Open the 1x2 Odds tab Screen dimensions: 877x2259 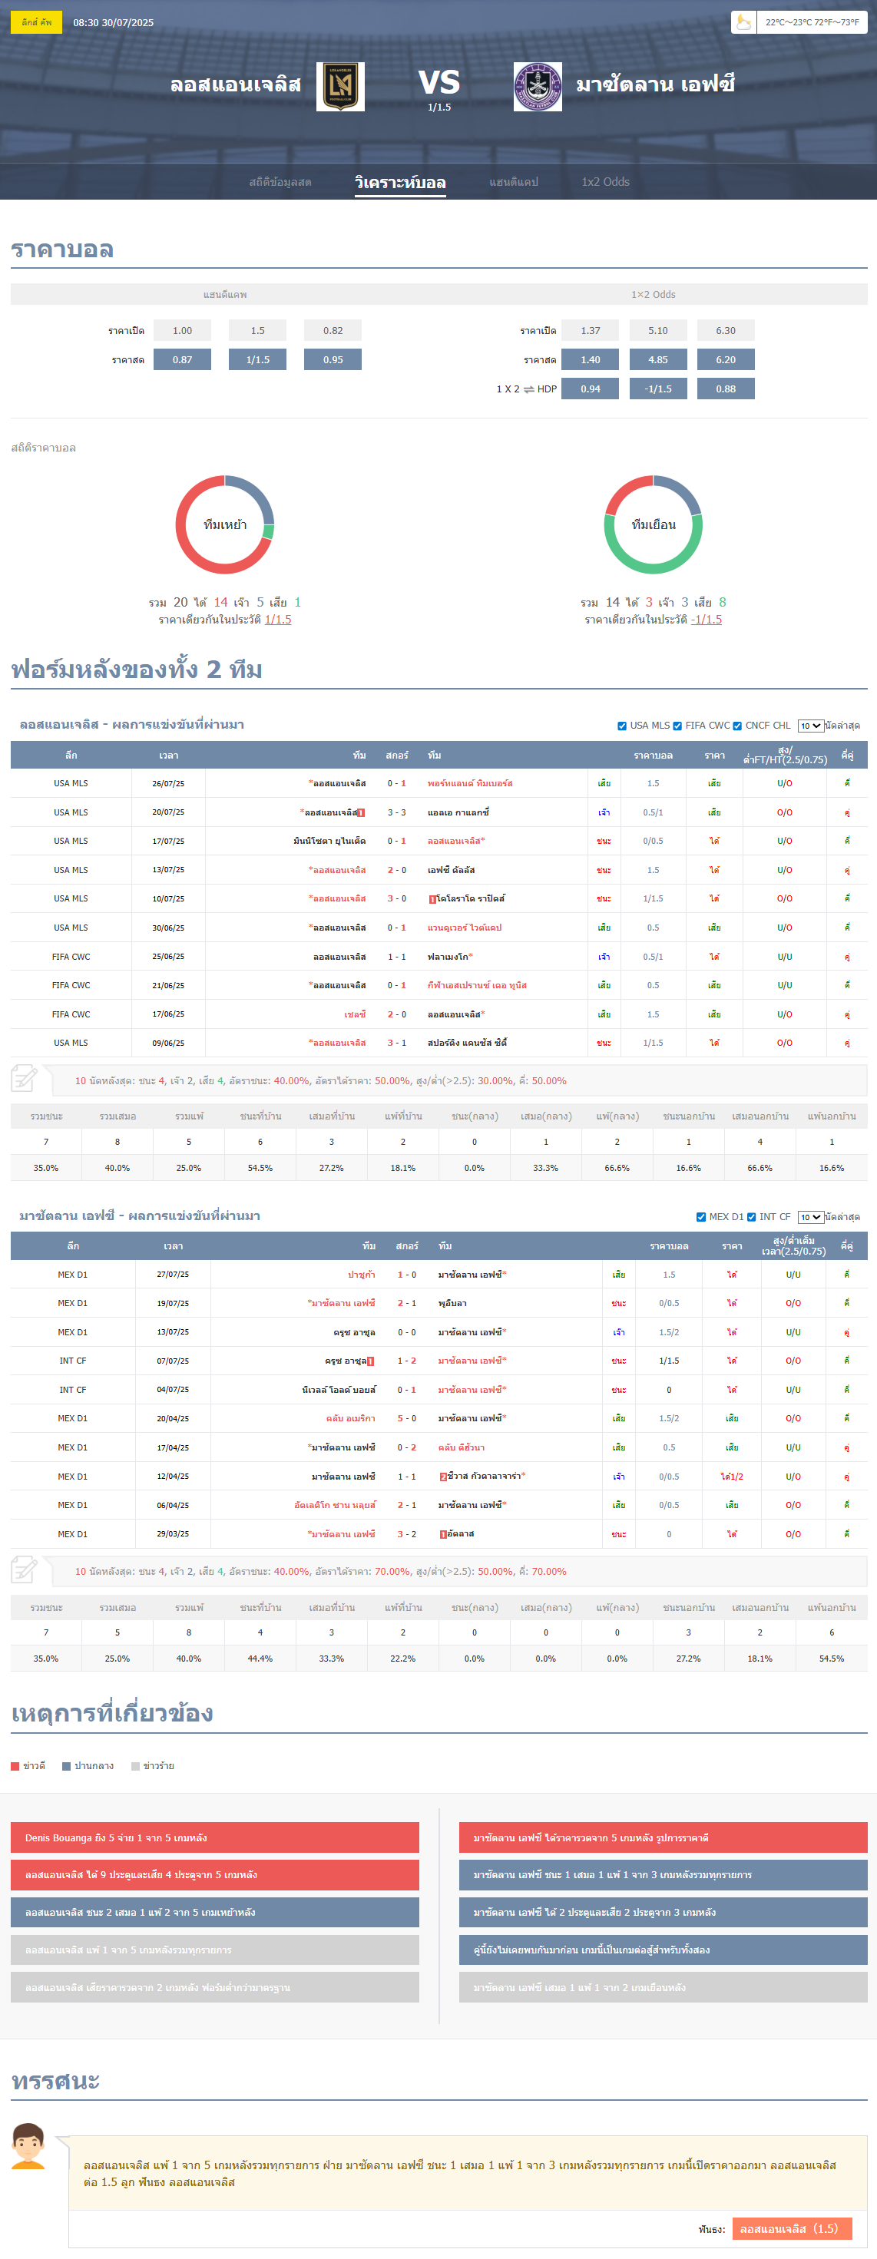point(605,181)
